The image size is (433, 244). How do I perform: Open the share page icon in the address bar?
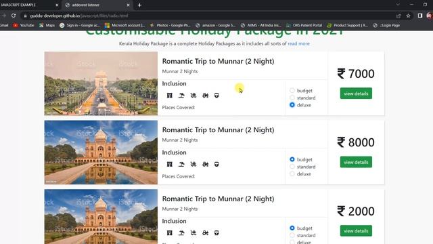coord(398,16)
